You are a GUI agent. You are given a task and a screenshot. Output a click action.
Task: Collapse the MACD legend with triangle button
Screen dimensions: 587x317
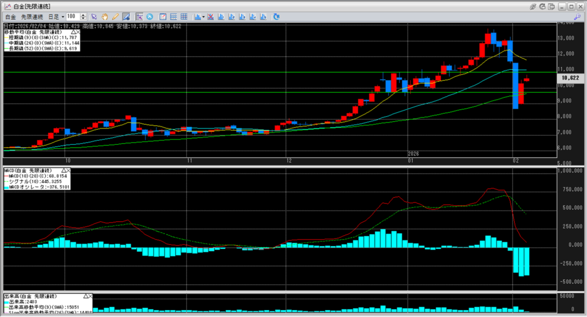click(x=62, y=171)
